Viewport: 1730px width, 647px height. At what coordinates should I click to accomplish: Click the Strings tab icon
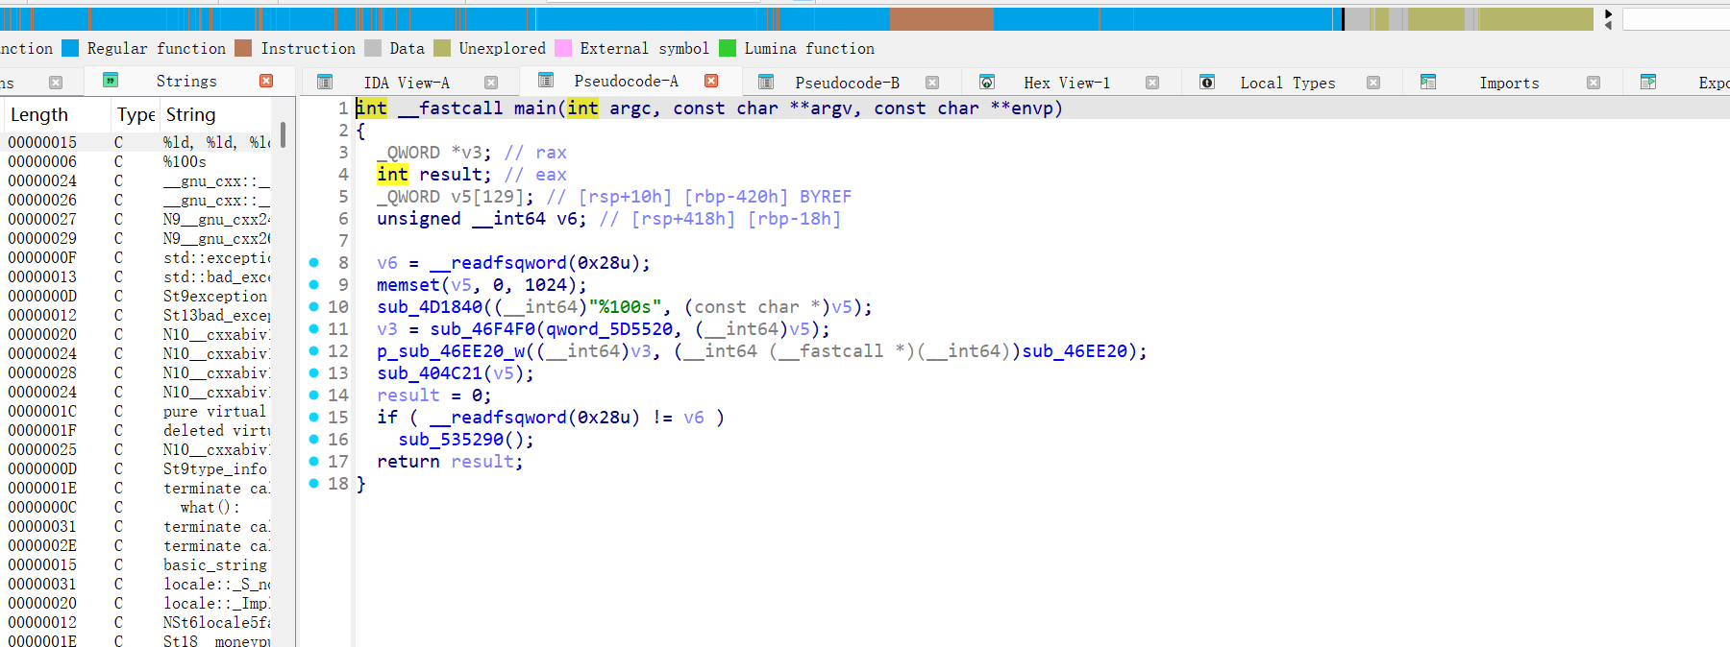pyautogui.click(x=111, y=81)
